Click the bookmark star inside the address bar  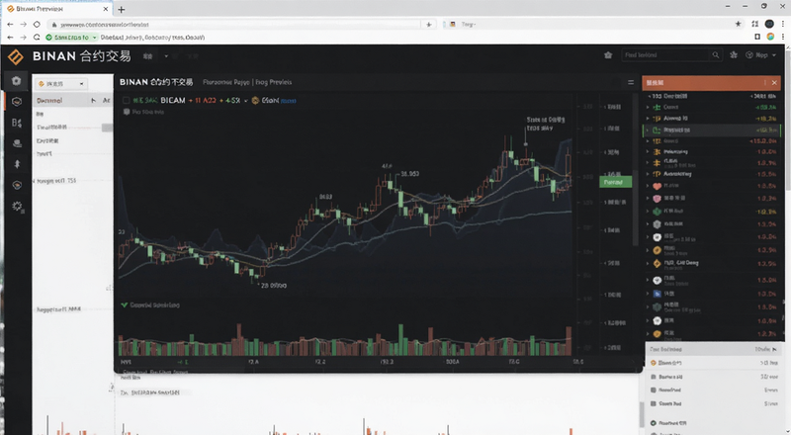click(429, 24)
